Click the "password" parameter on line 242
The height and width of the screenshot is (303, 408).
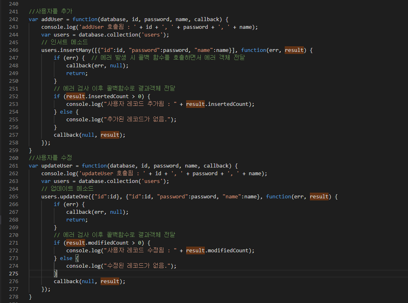point(157,19)
